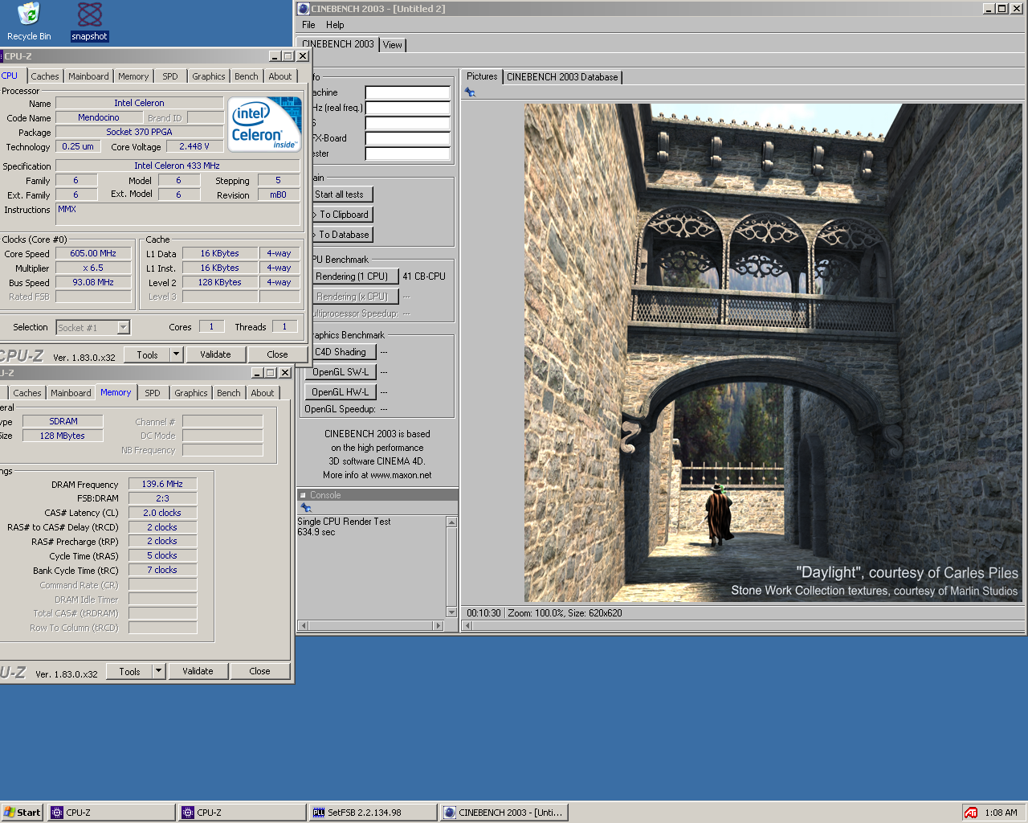
Task: Click the Machine input field
Action: [x=408, y=92]
